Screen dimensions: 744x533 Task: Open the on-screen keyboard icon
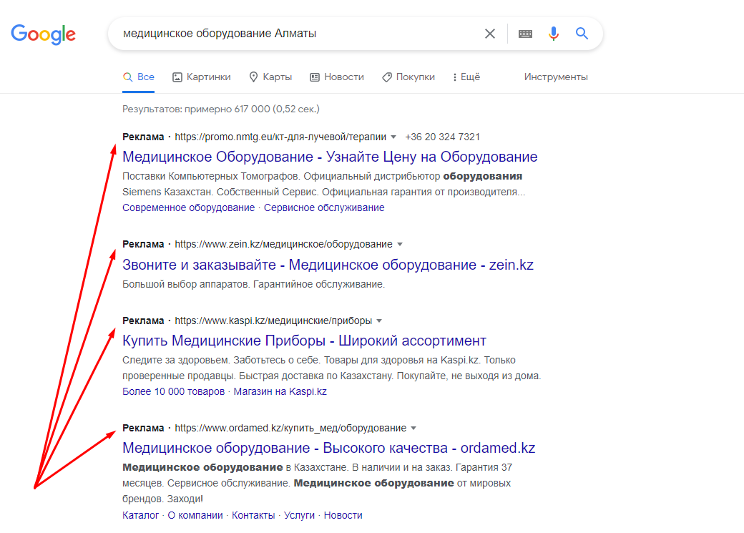(x=525, y=34)
